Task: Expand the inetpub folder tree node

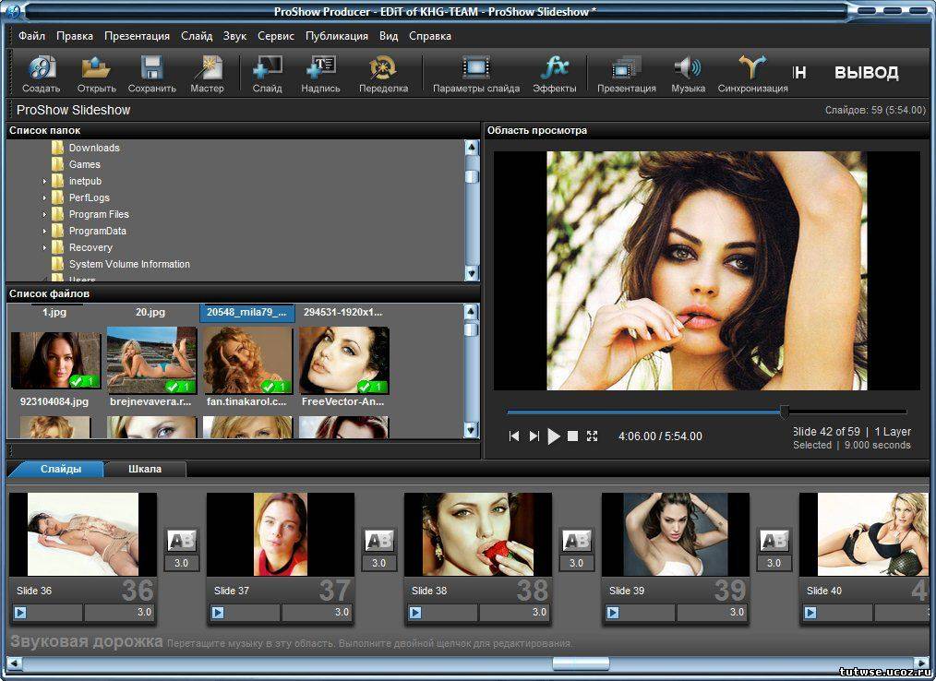Action: tap(44, 182)
